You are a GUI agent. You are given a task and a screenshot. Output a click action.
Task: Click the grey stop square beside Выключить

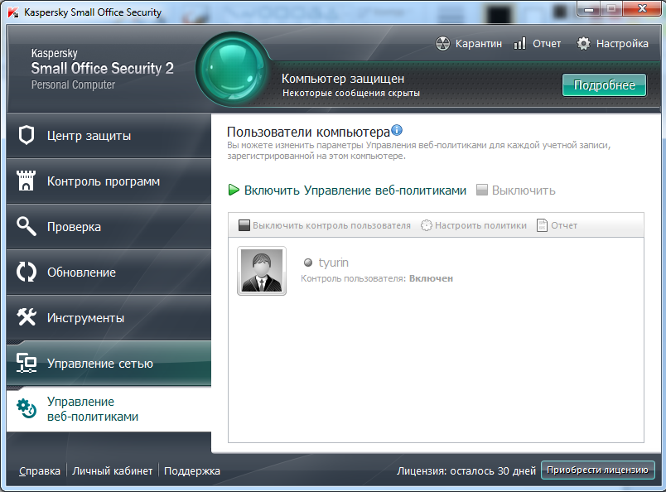481,190
